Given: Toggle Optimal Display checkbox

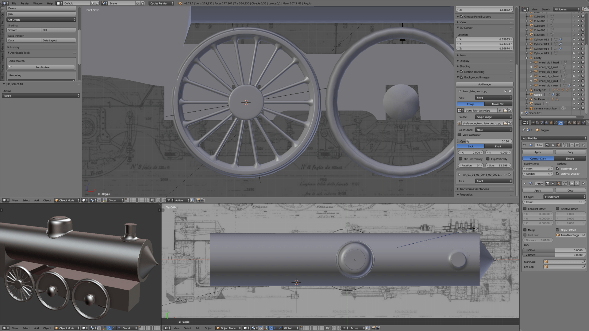Looking at the screenshot, I should 557,173.
